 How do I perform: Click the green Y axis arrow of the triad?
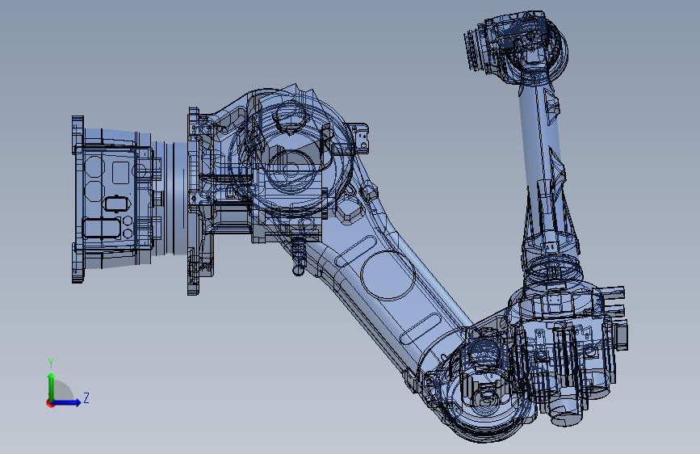(51, 385)
